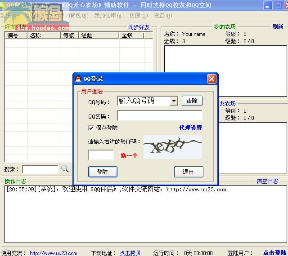Sort friends list by 等级 column

(70, 35)
